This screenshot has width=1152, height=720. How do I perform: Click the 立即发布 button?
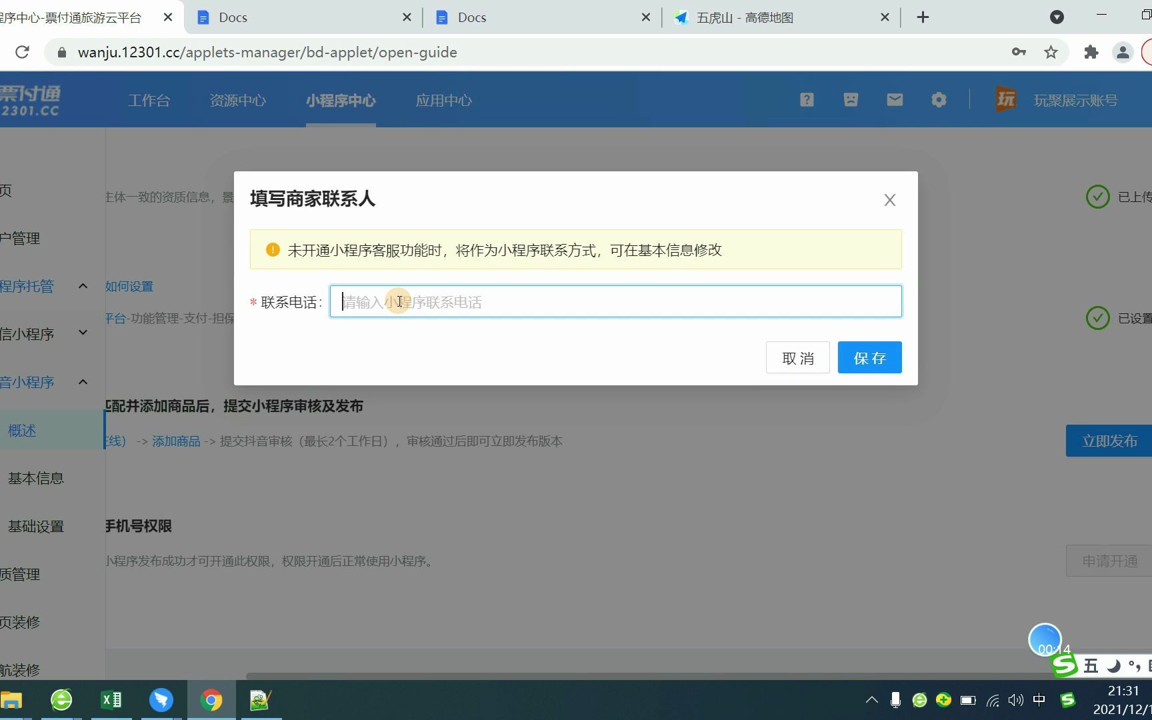[1109, 441]
